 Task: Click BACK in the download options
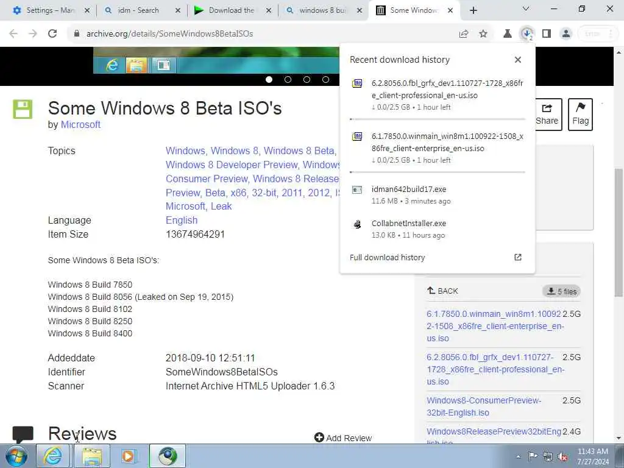pyautogui.click(x=442, y=291)
